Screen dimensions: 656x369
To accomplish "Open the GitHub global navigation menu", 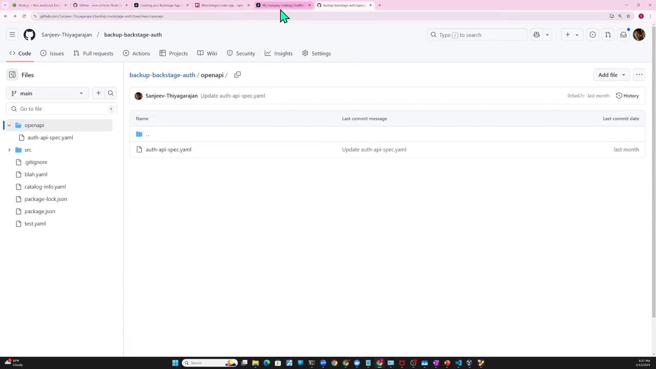I will 12,35.
